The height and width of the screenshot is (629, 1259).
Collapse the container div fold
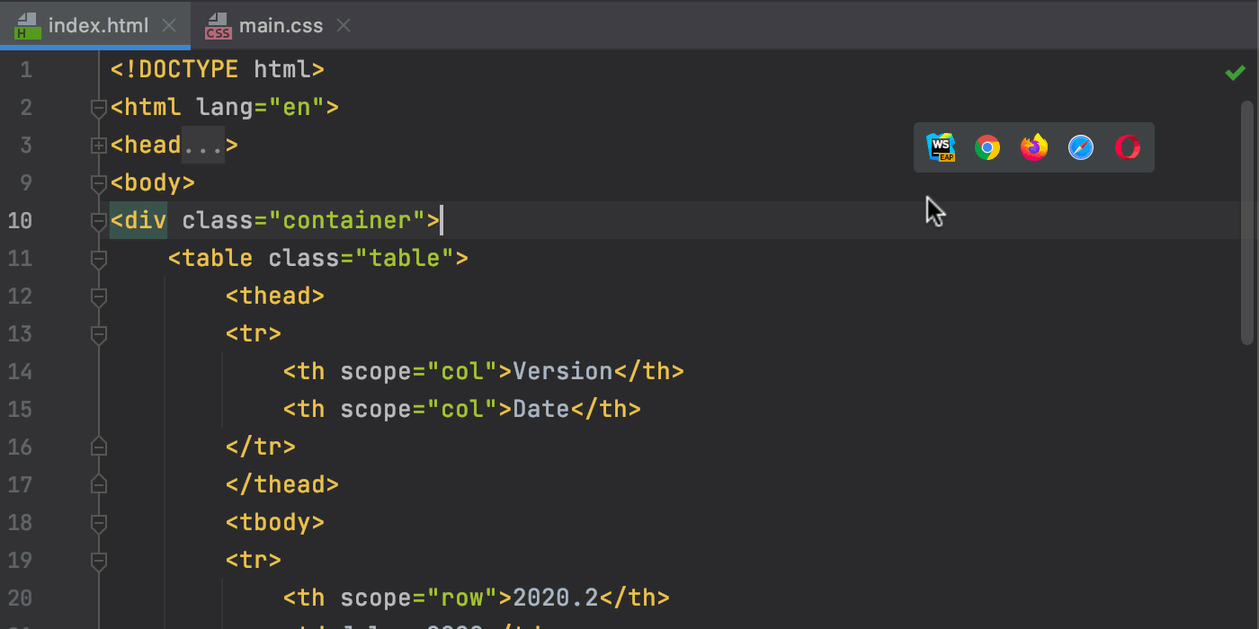(99, 221)
